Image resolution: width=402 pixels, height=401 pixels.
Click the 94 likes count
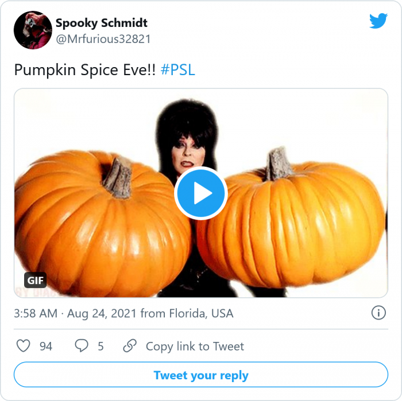pyautogui.click(x=46, y=347)
